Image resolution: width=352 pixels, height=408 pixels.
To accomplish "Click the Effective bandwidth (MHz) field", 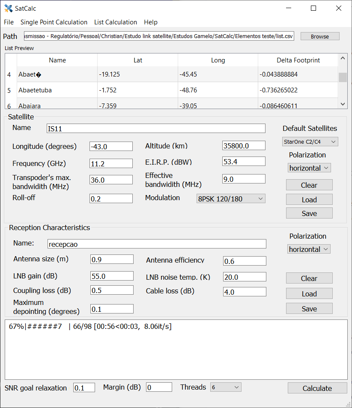I will 244,179.
